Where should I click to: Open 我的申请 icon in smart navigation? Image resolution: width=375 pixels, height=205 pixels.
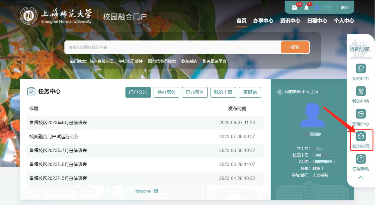coord(361,91)
